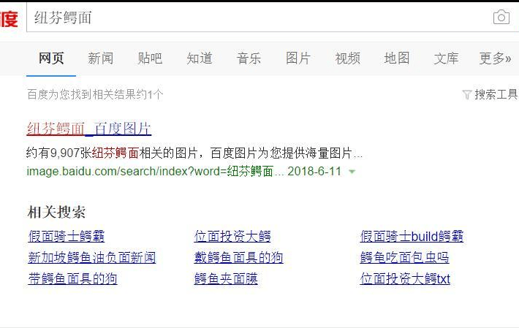Expand the 更多» tab menu
The width and height of the screenshot is (519, 328).
[x=495, y=58]
